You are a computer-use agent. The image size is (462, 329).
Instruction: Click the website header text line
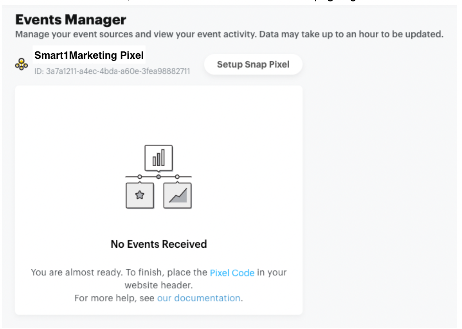(158, 285)
